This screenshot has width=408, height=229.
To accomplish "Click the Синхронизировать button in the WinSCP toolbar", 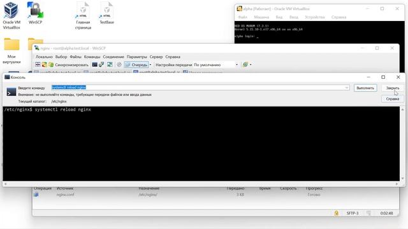I will [x=69, y=65].
